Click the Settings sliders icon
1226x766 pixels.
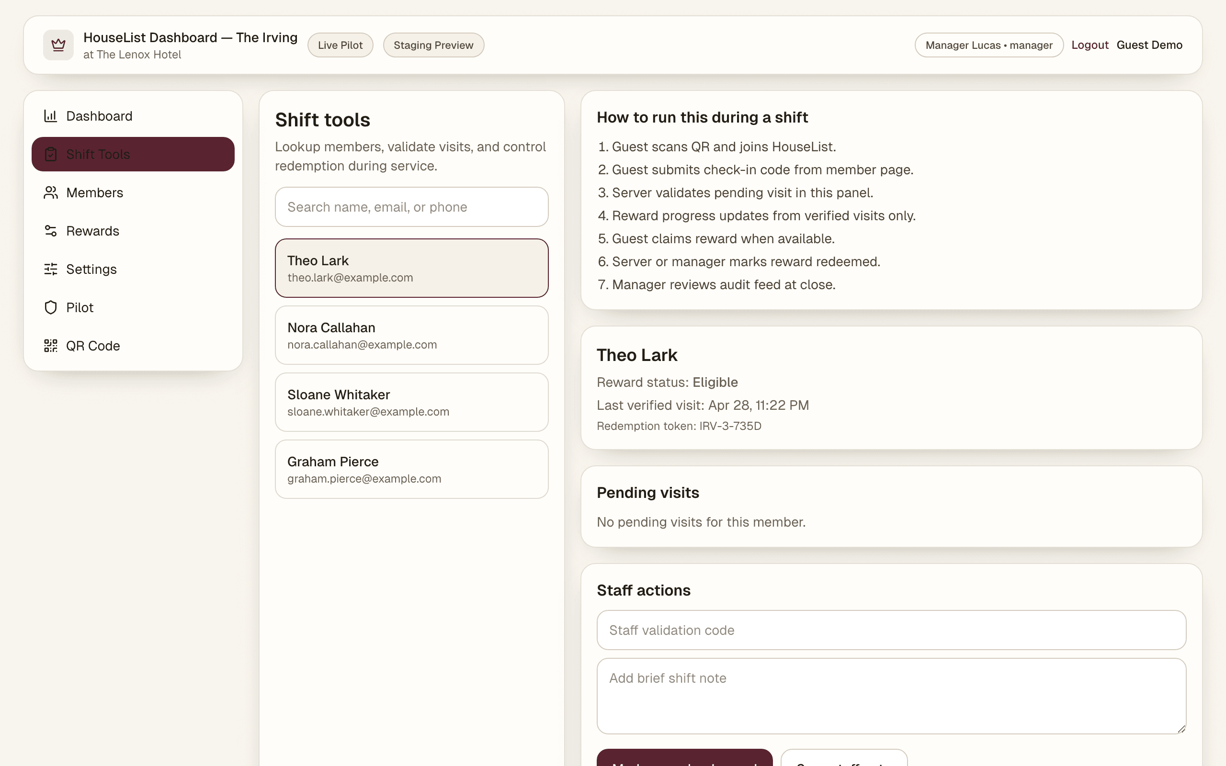pyautogui.click(x=50, y=269)
